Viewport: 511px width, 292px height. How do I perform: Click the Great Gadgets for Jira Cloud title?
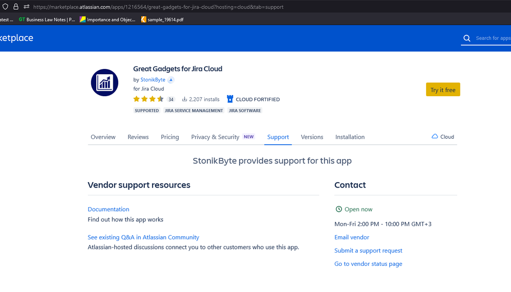178,69
